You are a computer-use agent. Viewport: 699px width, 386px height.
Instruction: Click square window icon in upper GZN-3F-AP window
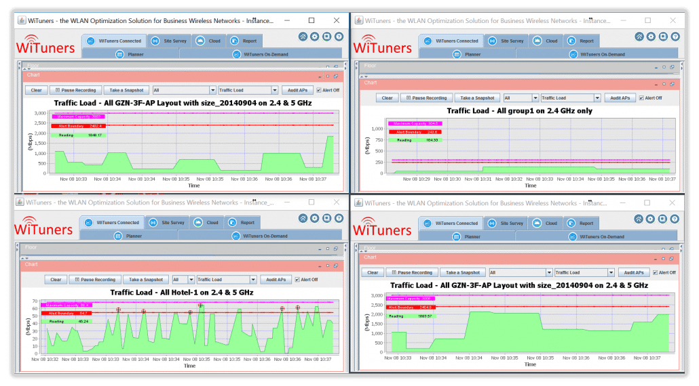pos(326,37)
